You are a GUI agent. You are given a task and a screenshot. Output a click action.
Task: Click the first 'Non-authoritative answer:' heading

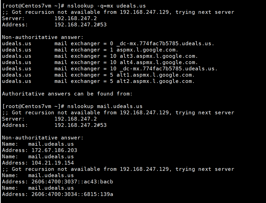point(43,37)
